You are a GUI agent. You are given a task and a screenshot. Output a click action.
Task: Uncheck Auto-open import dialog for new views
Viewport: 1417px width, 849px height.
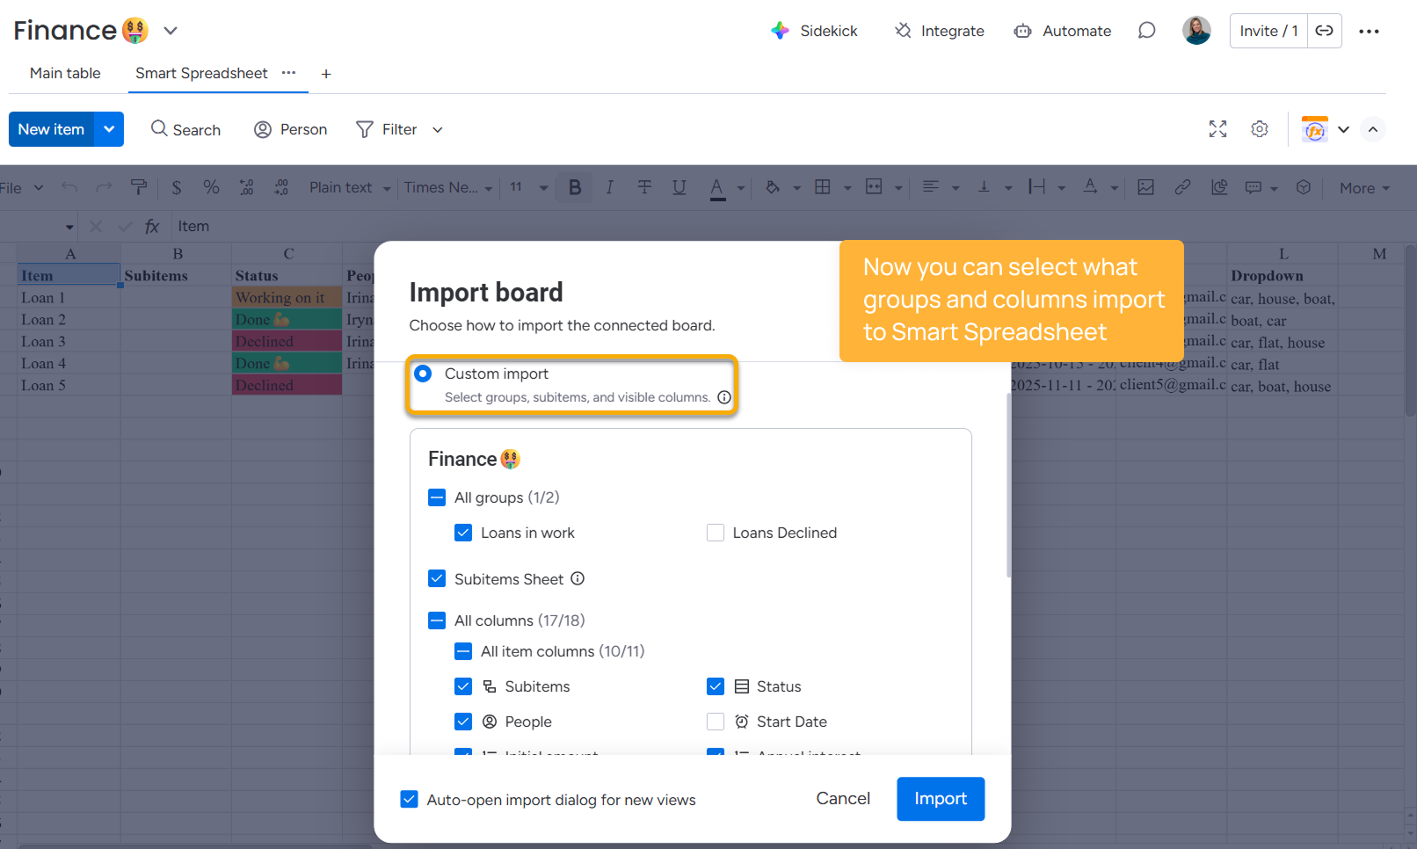click(409, 799)
